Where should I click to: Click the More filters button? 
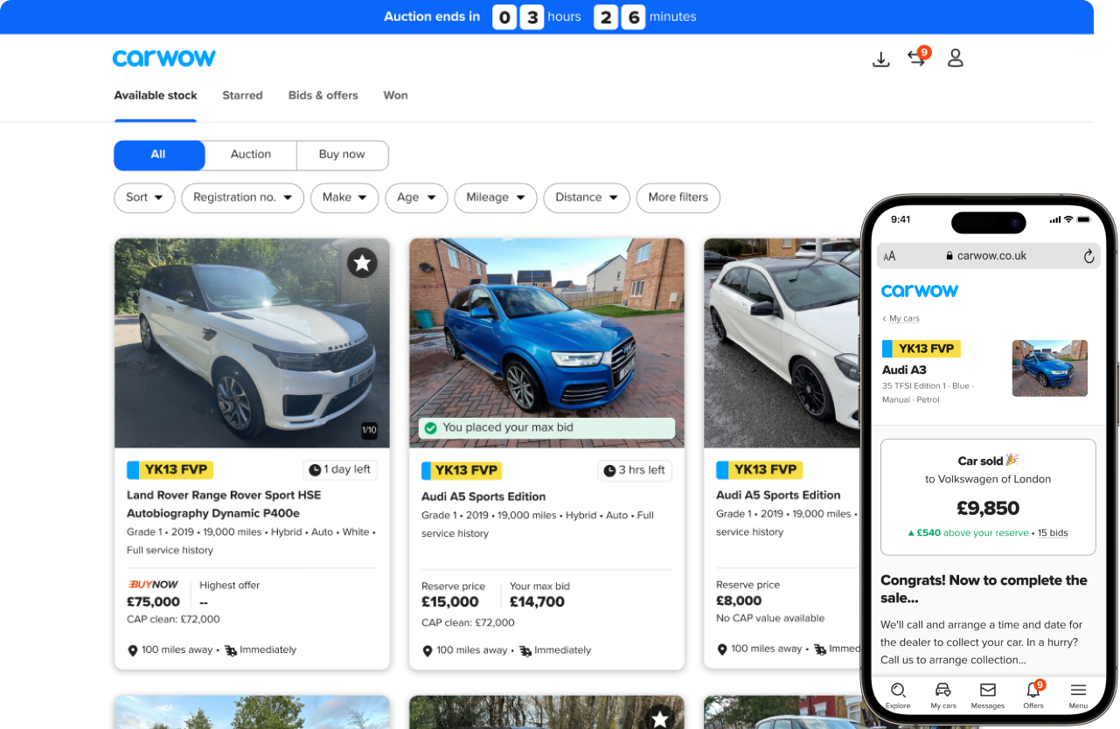[x=678, y=198]
